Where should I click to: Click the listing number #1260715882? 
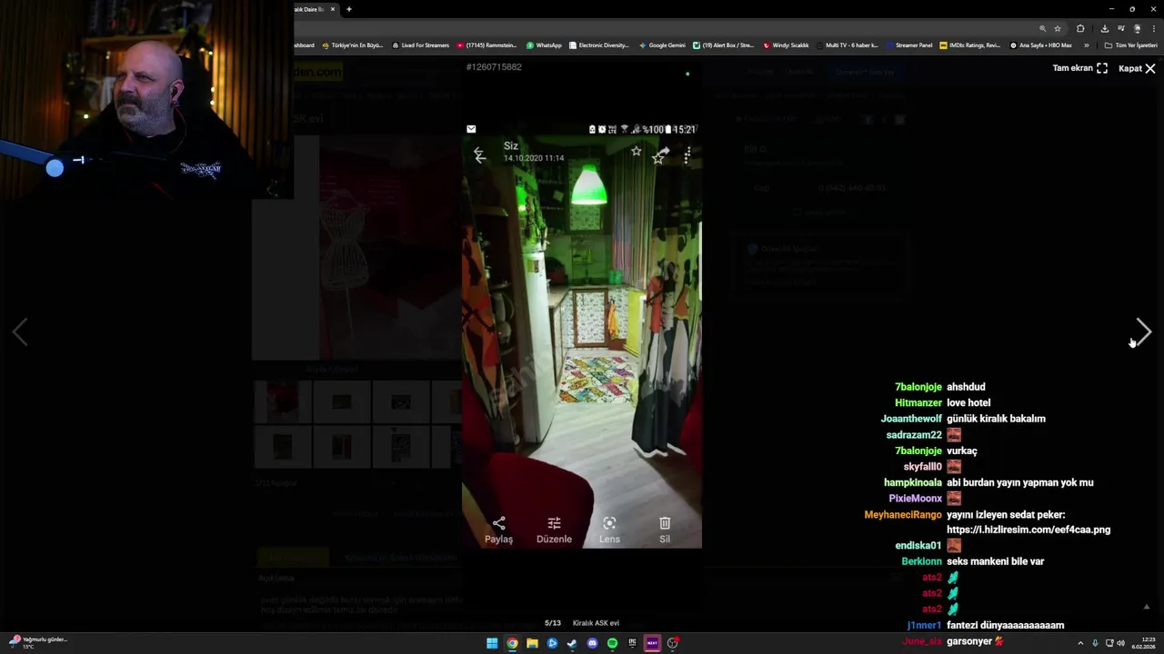tap(494, 67)
